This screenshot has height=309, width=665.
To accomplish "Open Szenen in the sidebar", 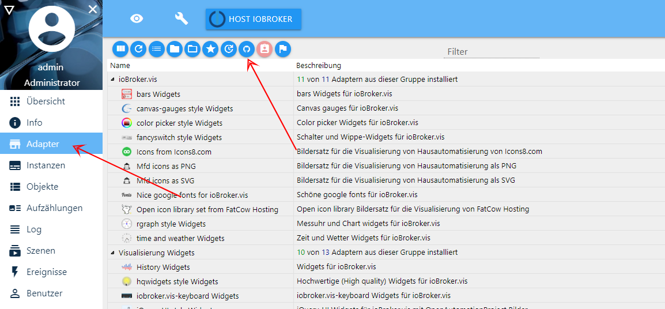I will [x=51, y=250].
